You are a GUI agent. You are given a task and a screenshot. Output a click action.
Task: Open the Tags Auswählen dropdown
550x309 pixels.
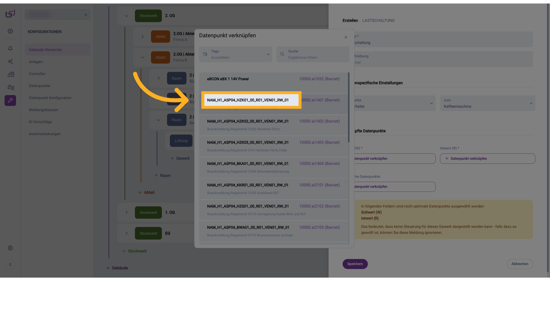[x=236, y=54]
